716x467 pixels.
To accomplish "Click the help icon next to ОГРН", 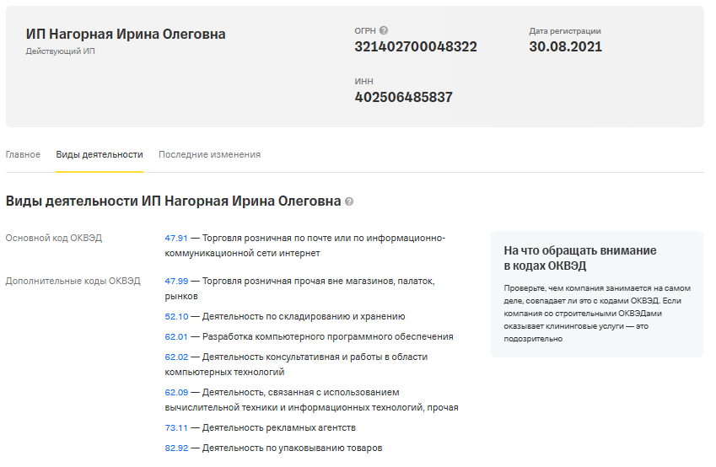I will [x=384, y=31].
